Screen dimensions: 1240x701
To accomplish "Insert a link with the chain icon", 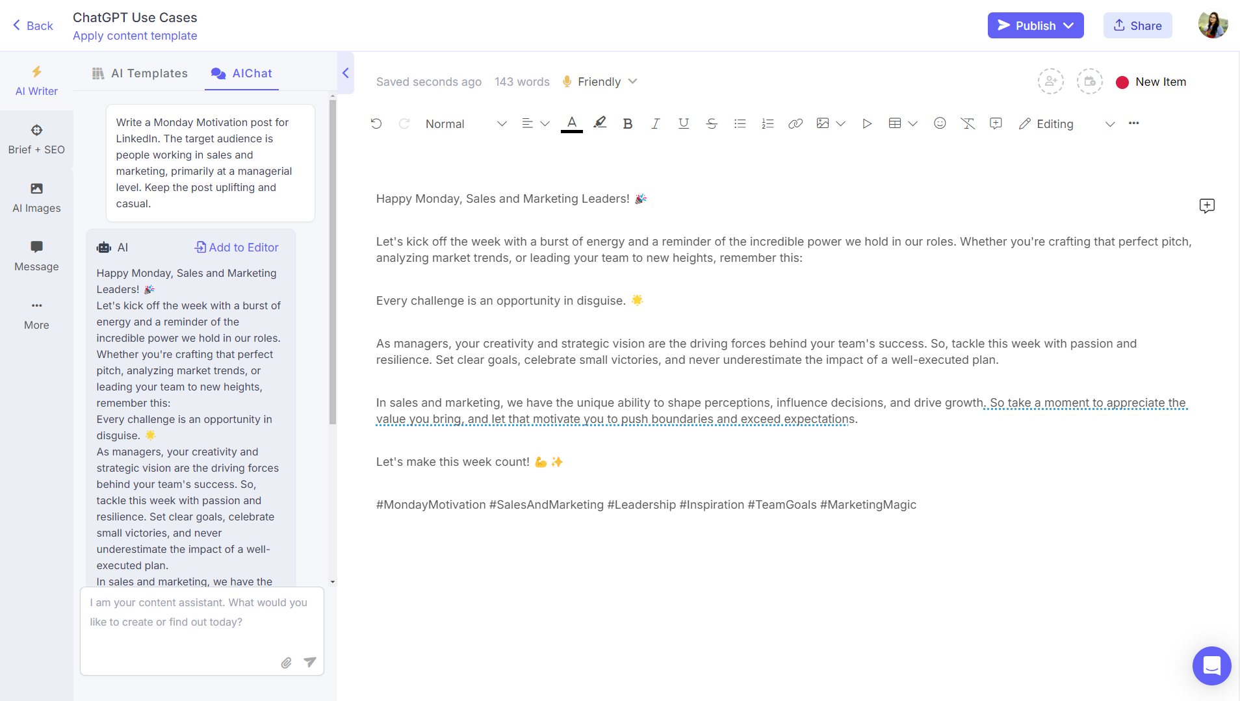I will 794,123.
